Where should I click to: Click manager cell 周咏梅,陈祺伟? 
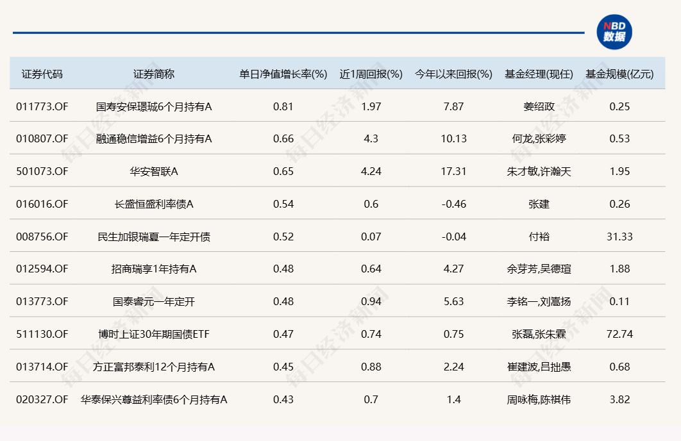point(539,399)
